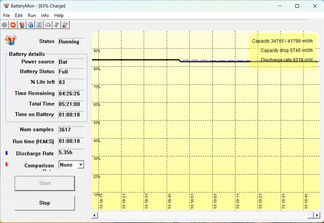Open the Info menu
324x223 pixels.
click(x=45, y=15)
